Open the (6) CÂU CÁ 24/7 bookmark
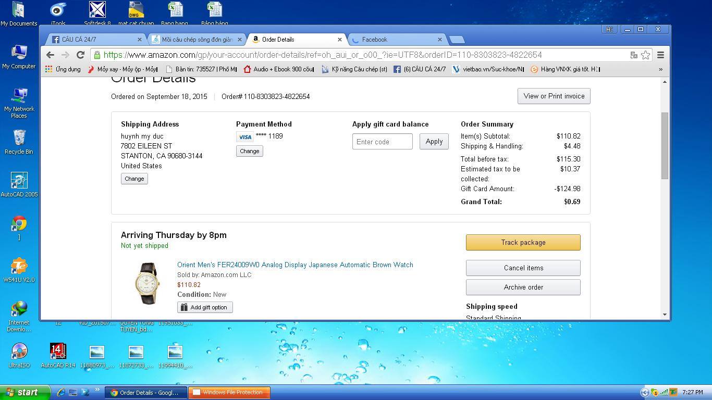 pyautogui.click(x=420, y=69)
